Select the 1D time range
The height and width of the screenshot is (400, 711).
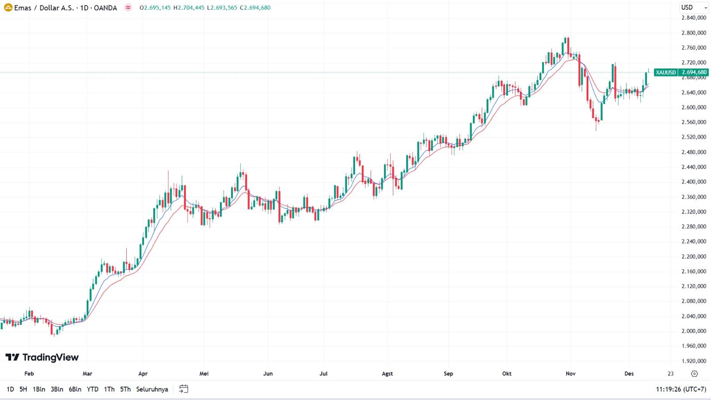click(x=10, y=389)
